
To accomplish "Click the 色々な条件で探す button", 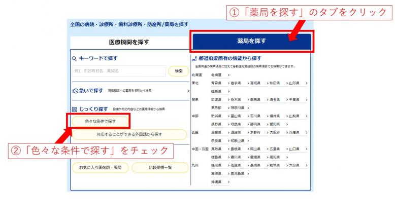I will click(x=100, y=122).
